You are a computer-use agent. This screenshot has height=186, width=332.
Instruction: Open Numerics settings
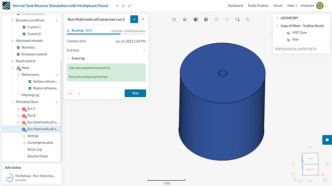pos(28,48)
